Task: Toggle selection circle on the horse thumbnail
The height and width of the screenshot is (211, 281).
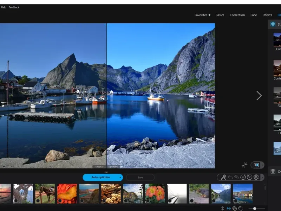Action: click(38, 201)
